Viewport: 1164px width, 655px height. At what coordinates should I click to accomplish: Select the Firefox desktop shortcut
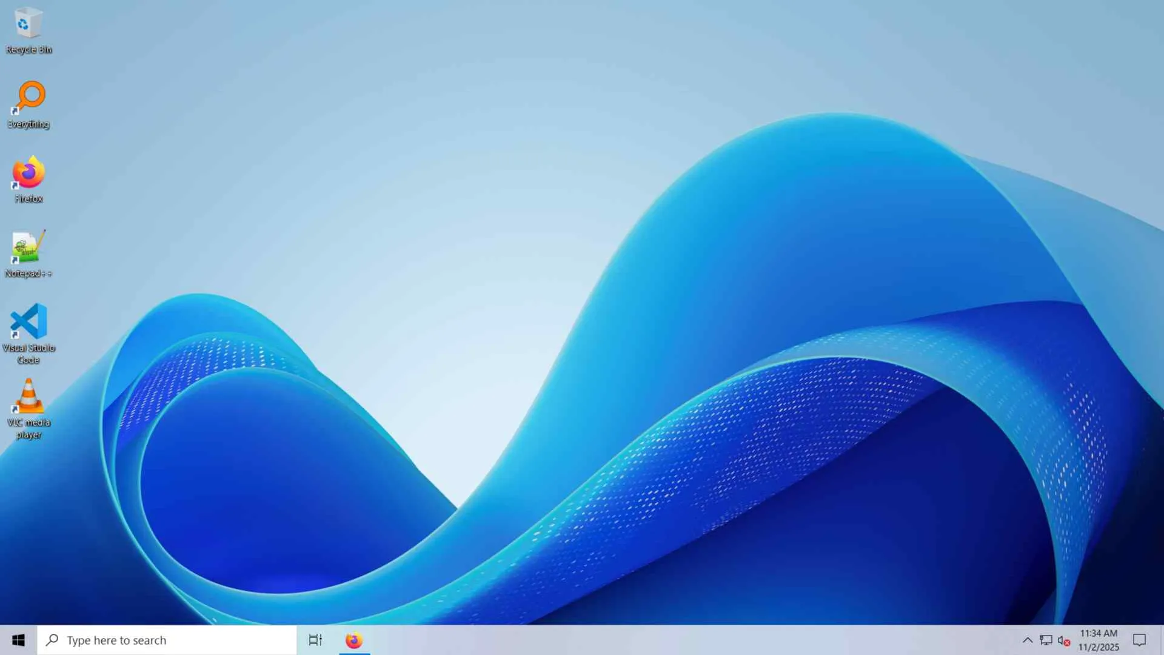coord(28,173)
